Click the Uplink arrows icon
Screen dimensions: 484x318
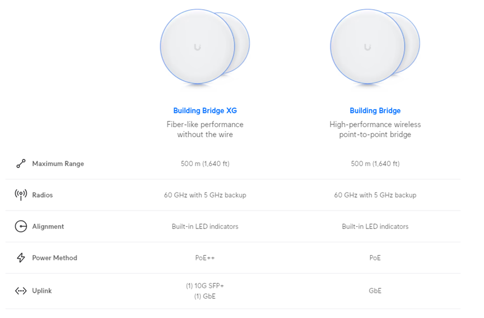(21, 291)
